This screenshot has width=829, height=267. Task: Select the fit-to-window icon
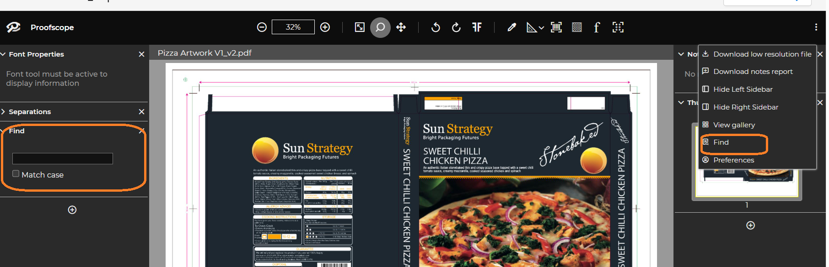(360, 27)
